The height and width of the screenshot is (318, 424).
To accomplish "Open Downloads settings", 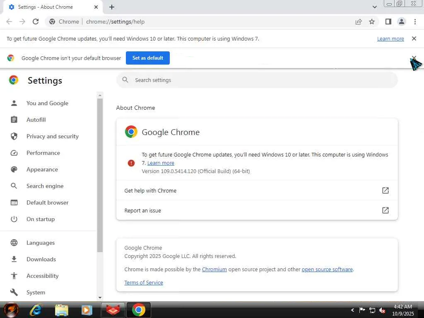I will click(41, 259).
